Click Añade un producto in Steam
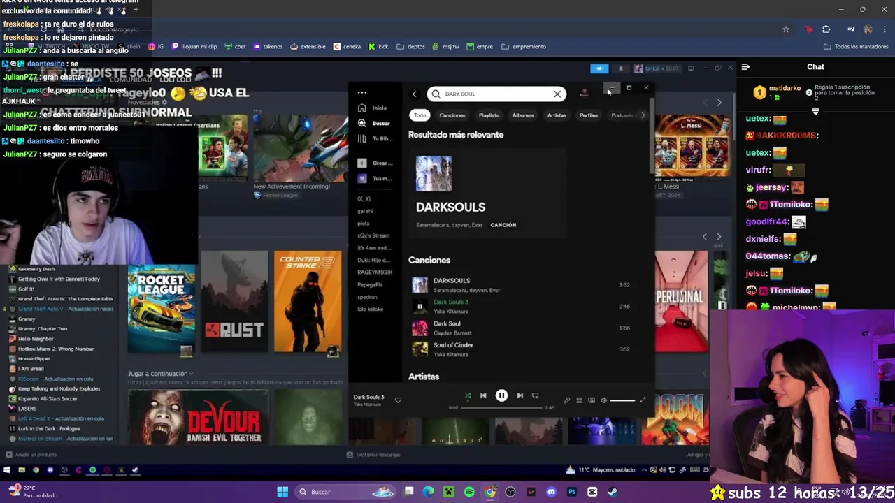This screenshot has width=895, height=503. tap(31, 455)
